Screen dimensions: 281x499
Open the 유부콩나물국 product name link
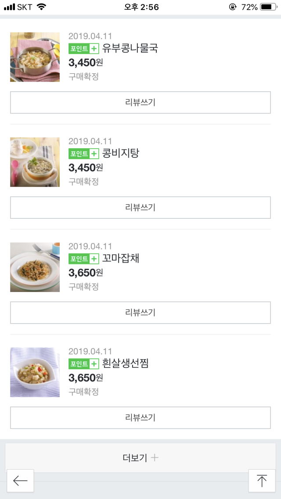coord(130,48)
